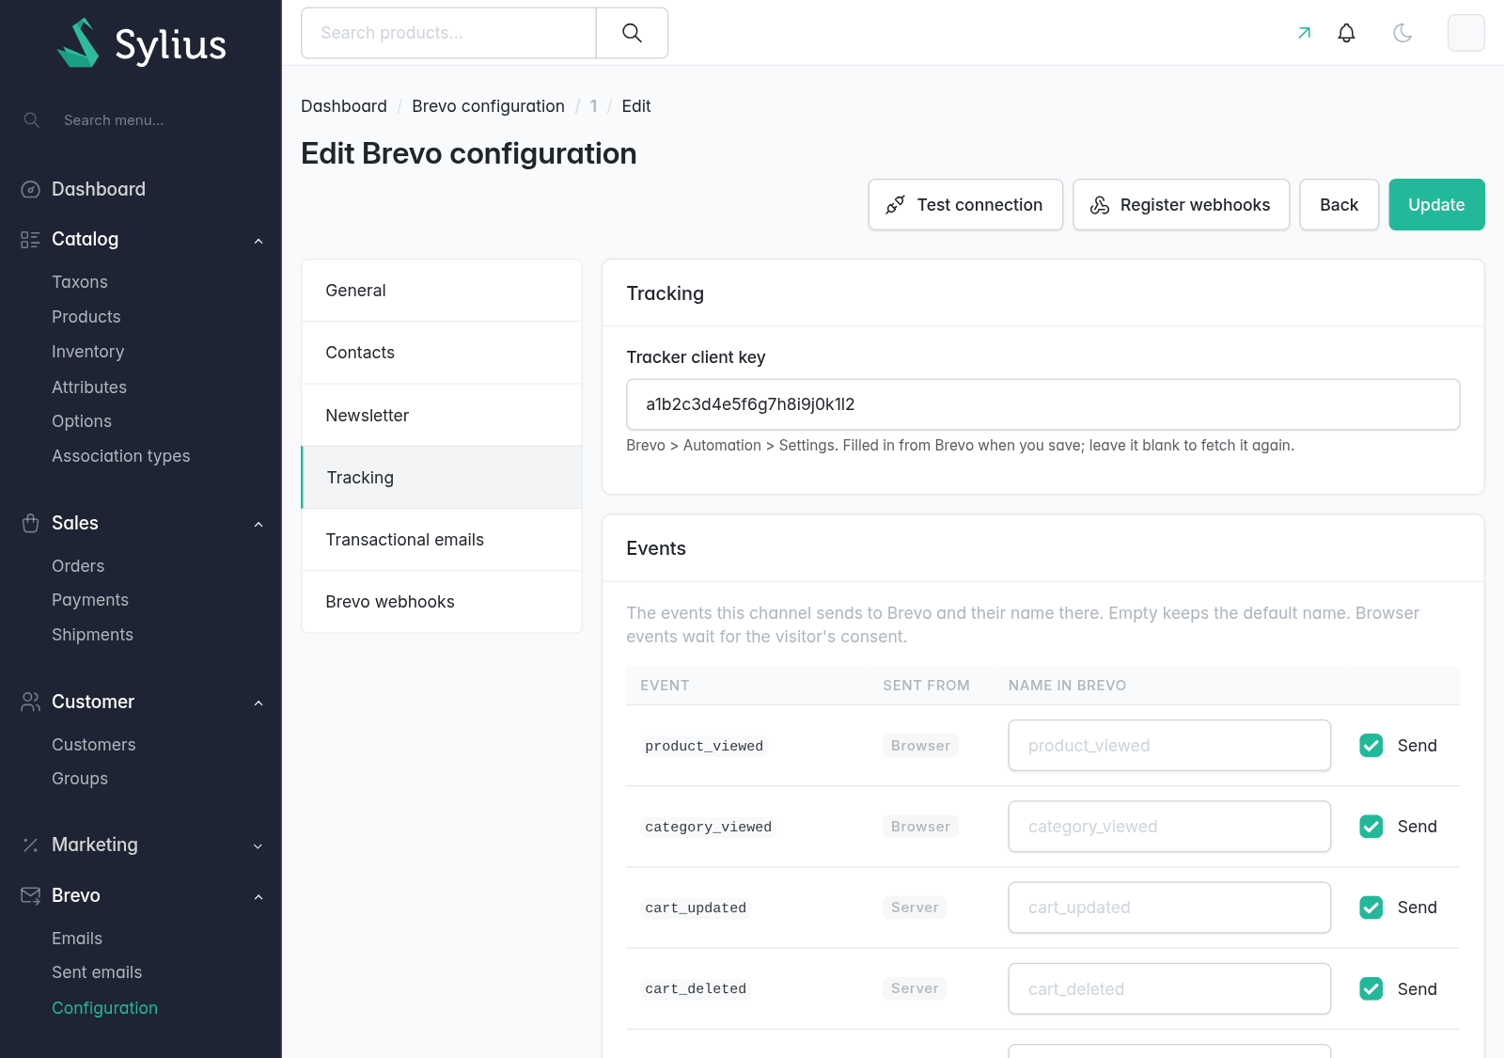This screenshot has width=1504, height=1058.
Task: Open Brevo configuration breadcrumb link
Action: click(x=488, y=106)
